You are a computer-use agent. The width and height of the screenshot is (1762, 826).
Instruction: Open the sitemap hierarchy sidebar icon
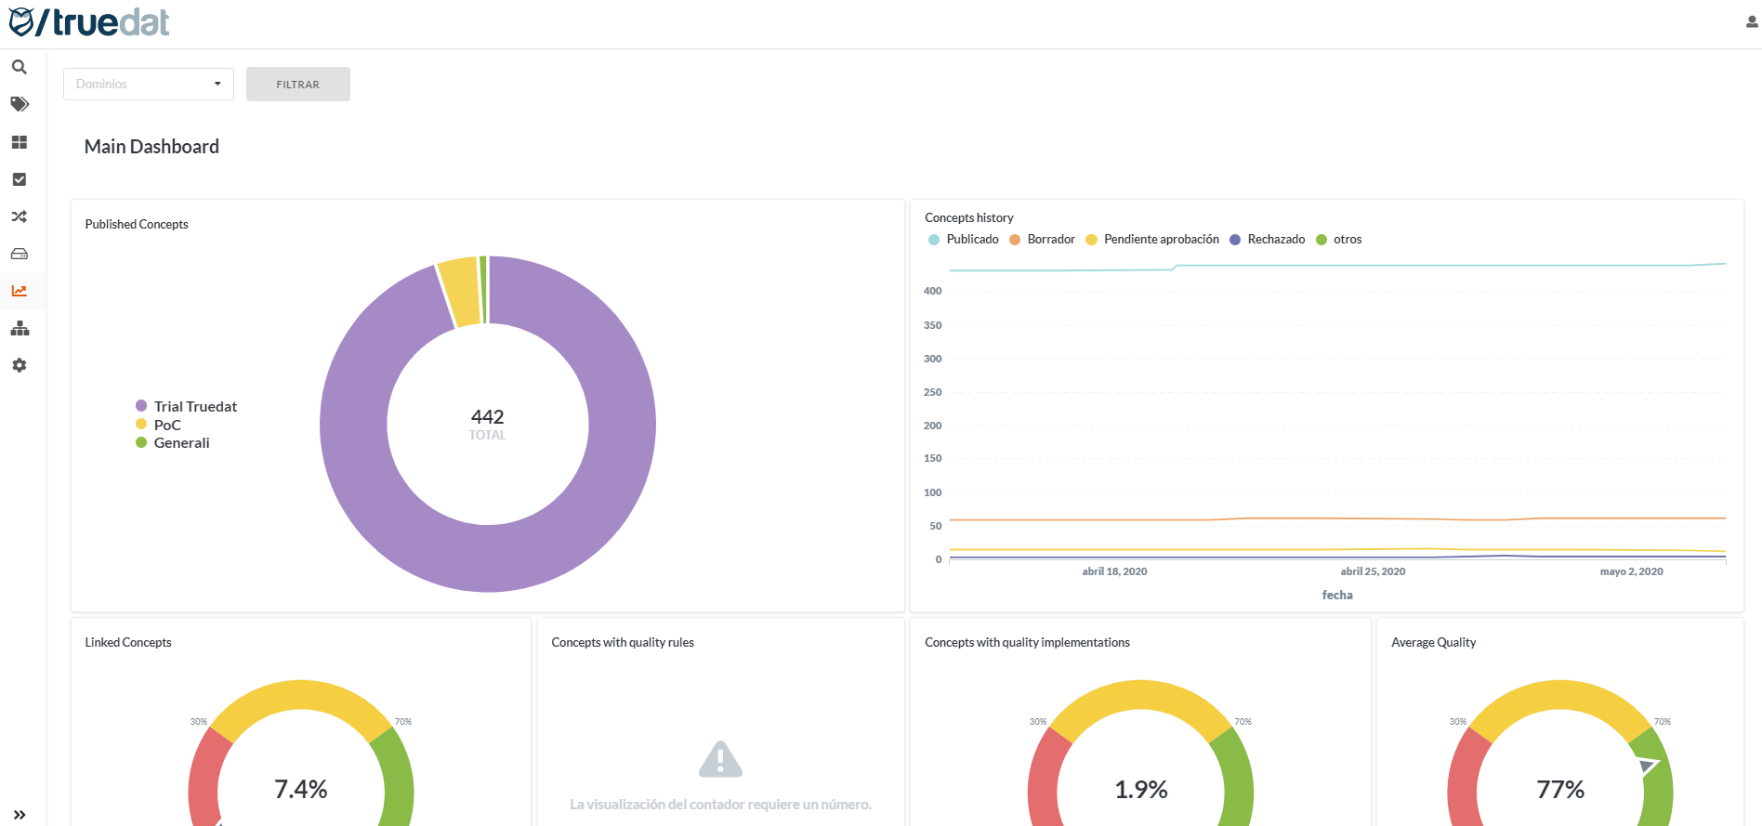[x=19, y=328]
